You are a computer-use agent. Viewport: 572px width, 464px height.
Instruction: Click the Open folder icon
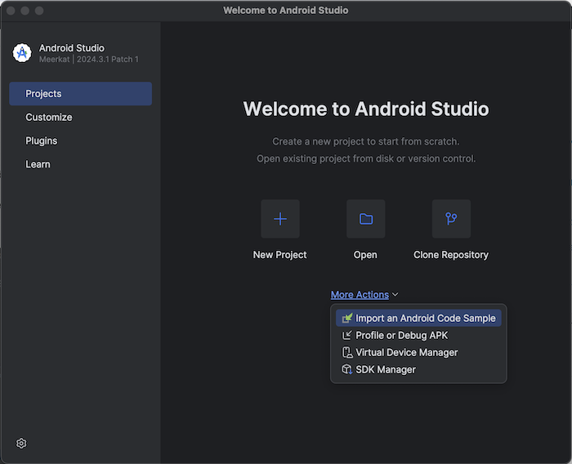pyautogui.click(x=366, y=219)
